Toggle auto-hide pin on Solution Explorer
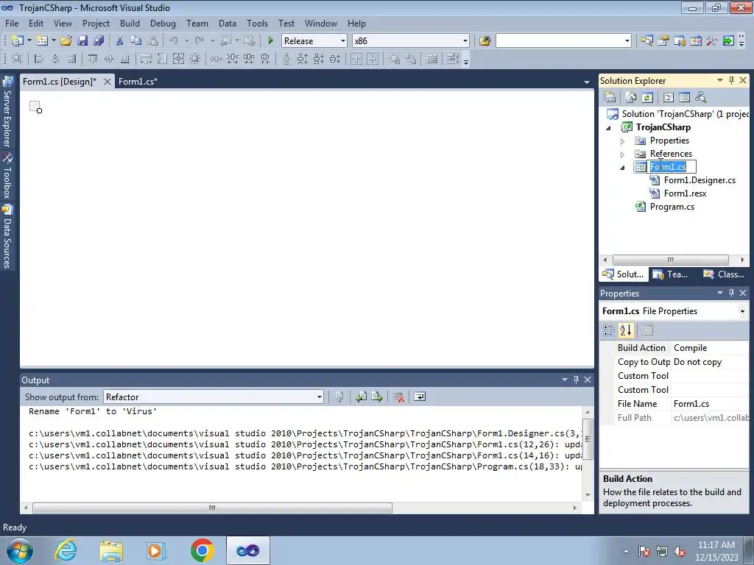 731,80
